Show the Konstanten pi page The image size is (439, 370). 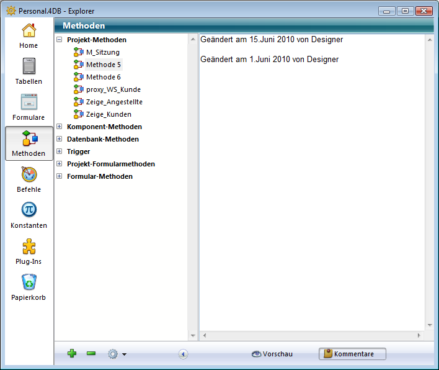(x=29, y=215)
